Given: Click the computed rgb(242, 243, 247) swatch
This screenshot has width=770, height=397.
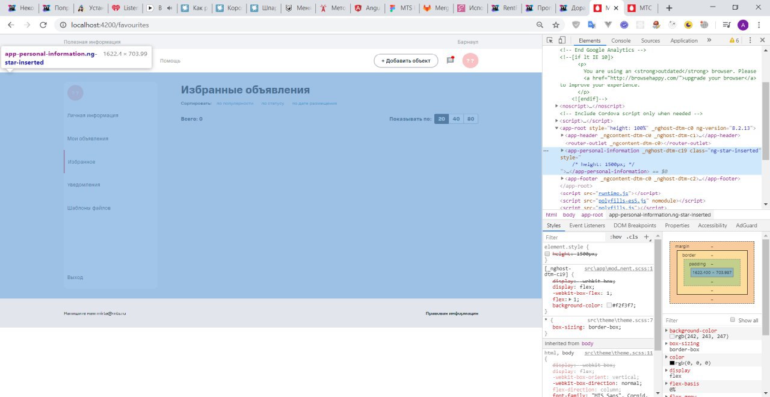Looking at the screenshot, I should [x=672, y=336].
